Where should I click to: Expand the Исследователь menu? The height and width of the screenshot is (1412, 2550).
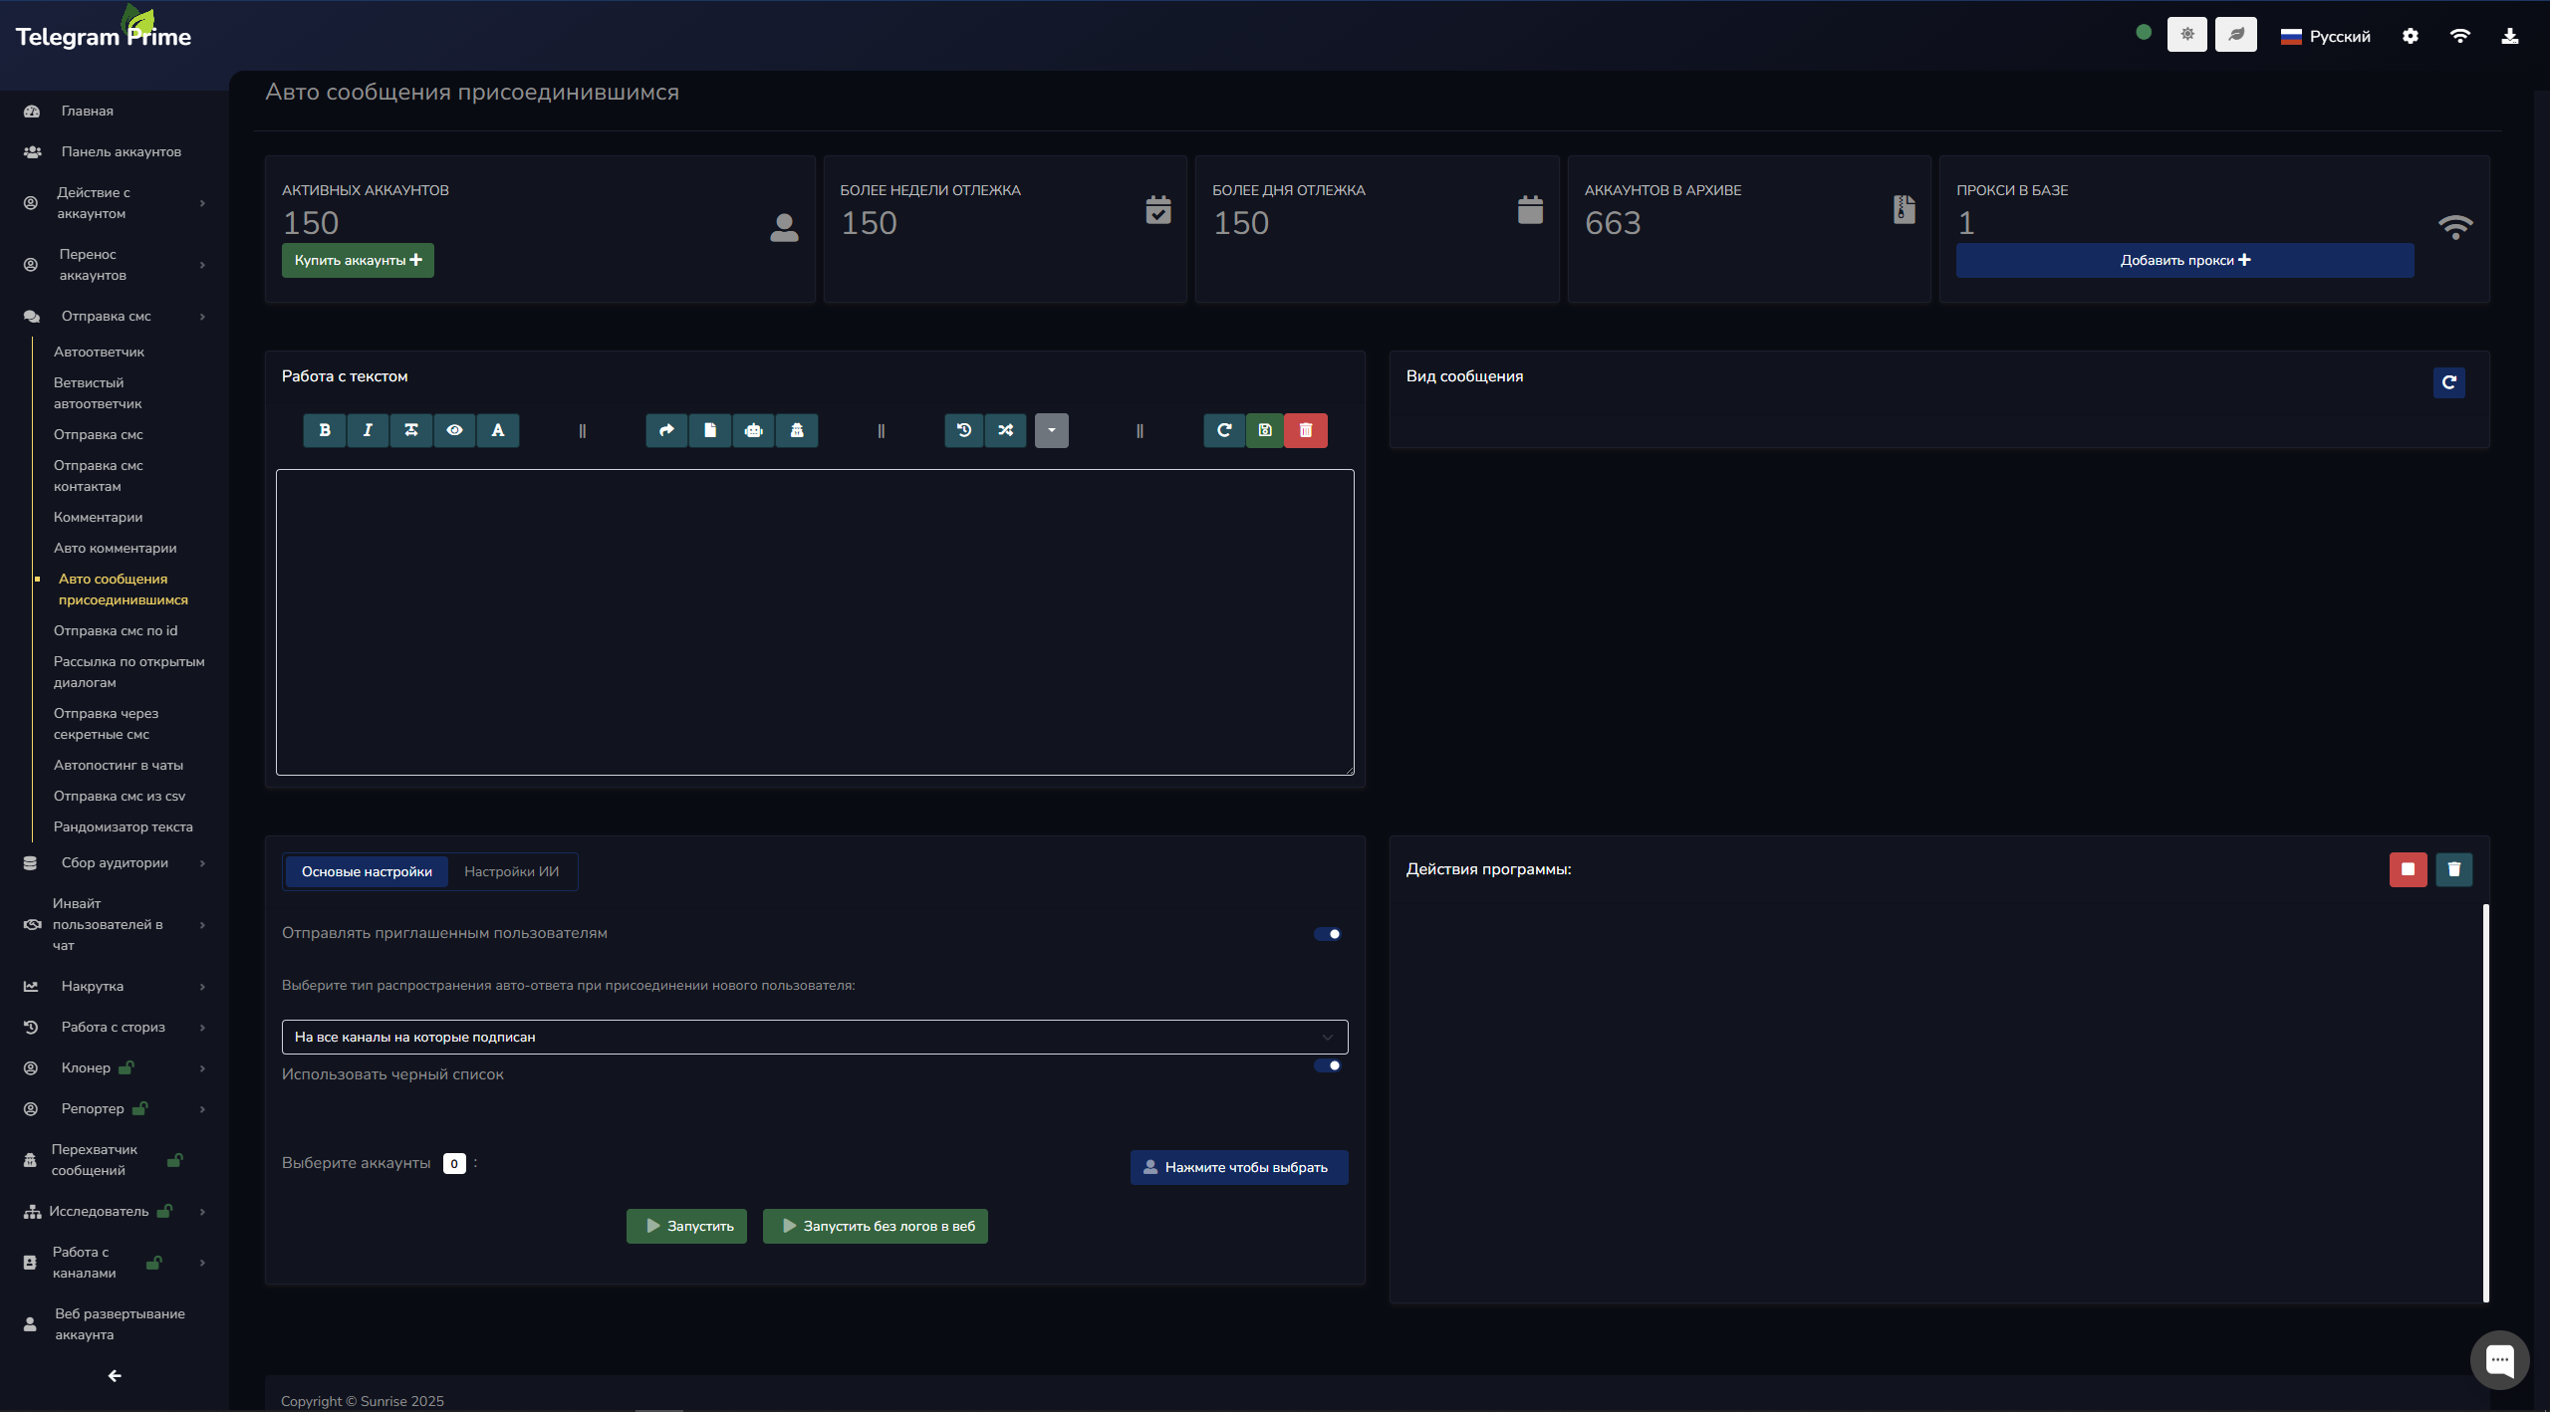point(115,1212)
